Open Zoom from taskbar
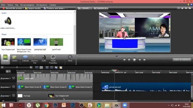This screenshot has height=108, width=193. click(125, 105)
